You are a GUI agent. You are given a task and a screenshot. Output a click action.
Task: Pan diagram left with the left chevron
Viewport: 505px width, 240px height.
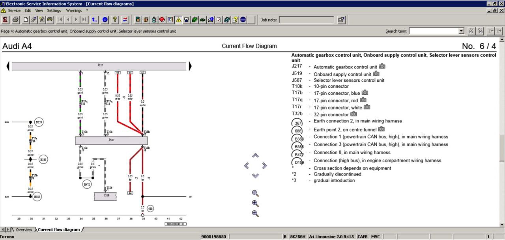tap(246, 166)
